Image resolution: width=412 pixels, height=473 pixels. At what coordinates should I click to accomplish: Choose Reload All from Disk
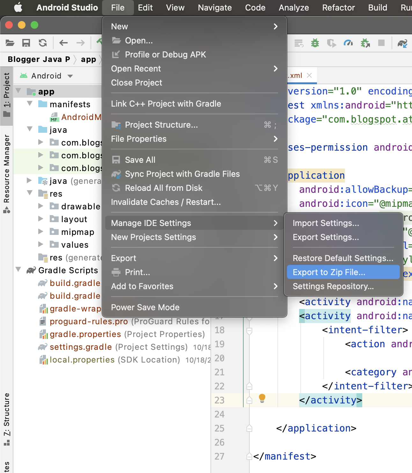[195, 188]
